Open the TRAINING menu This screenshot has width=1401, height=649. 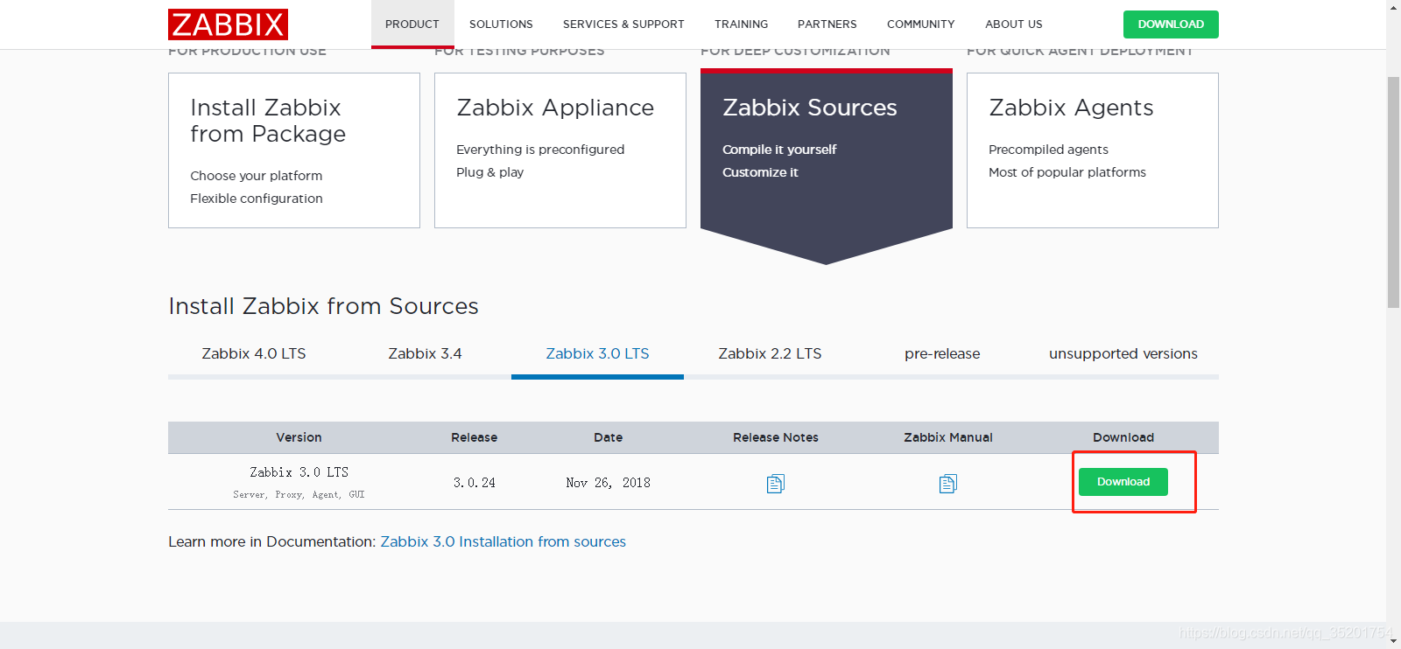tap(741, 24)
